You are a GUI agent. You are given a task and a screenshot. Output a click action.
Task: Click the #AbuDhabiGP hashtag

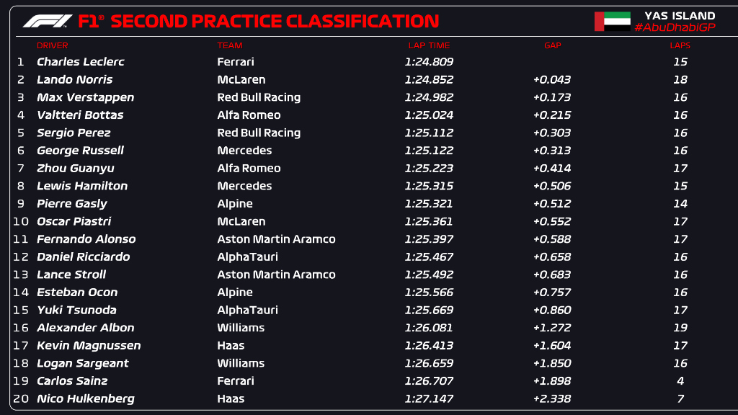click(675, 27)
